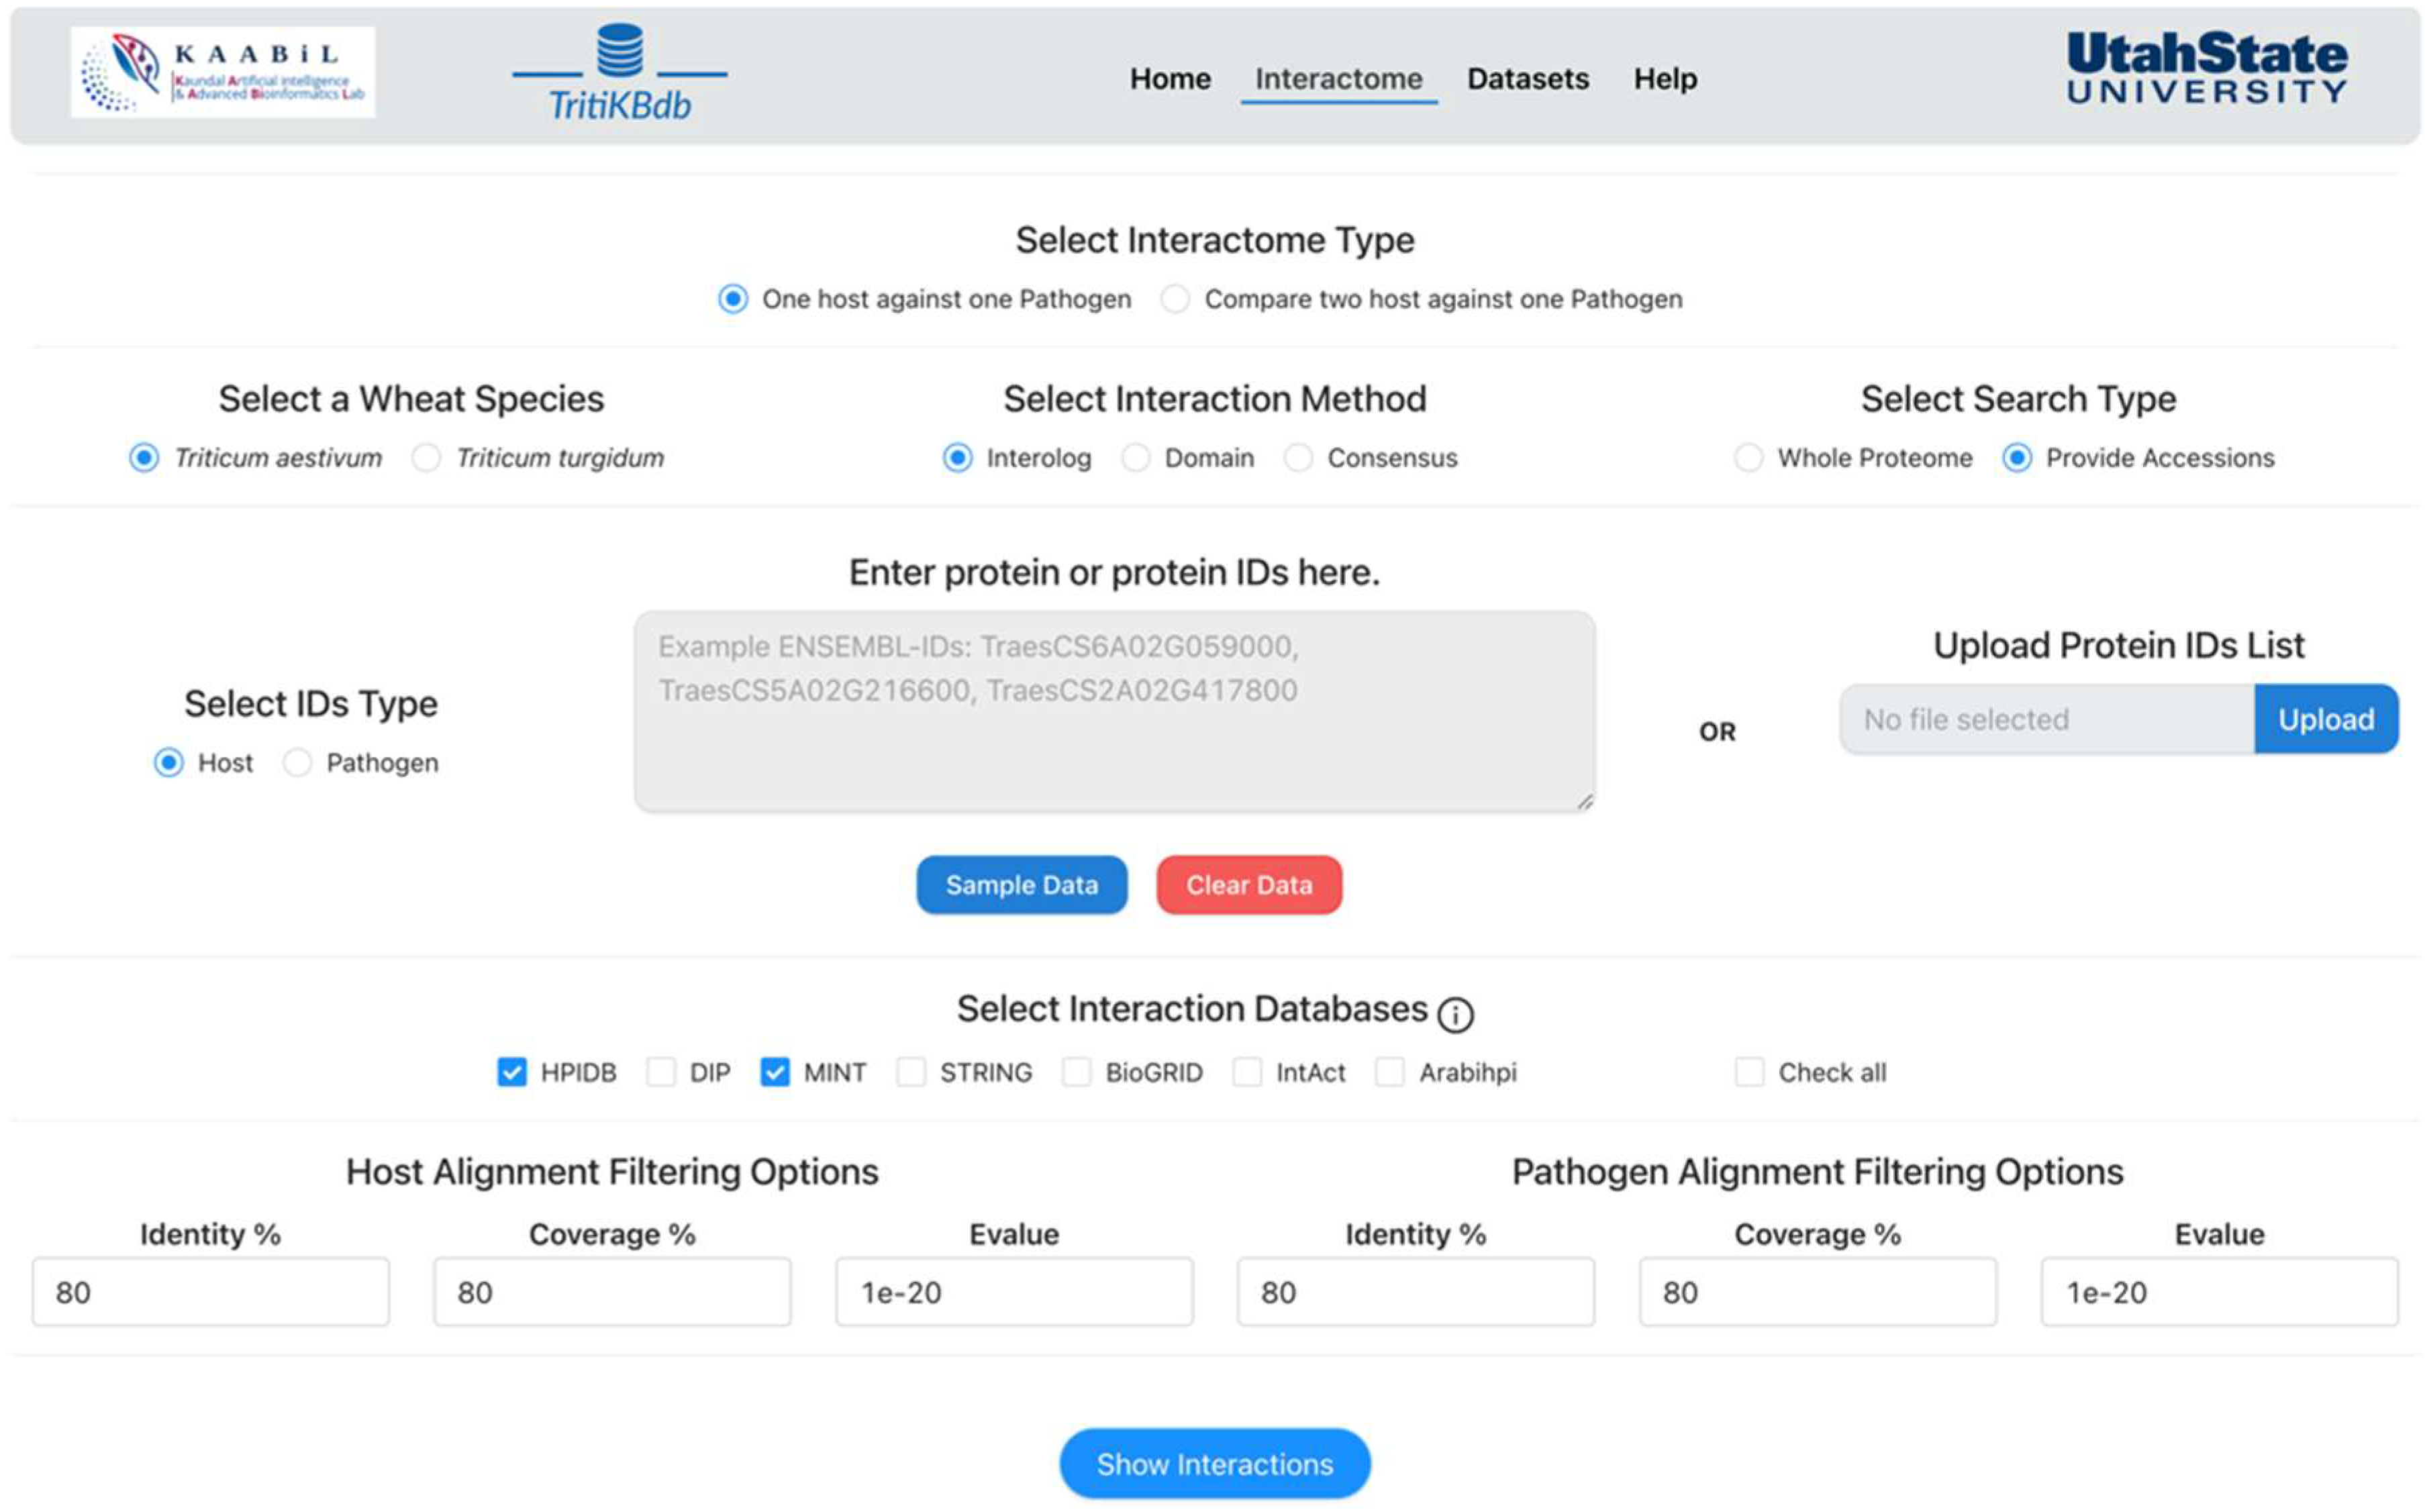This screenshot has width=2425, height=1512.
Task: Open the Help menu item
Action: (1664, 78)
